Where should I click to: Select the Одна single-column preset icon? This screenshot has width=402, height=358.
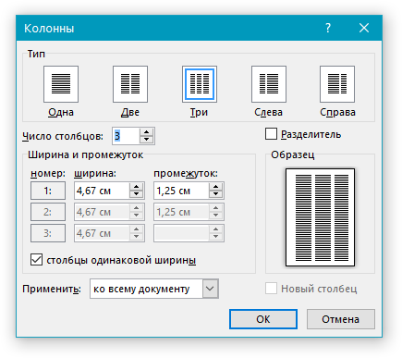(61, 84)
